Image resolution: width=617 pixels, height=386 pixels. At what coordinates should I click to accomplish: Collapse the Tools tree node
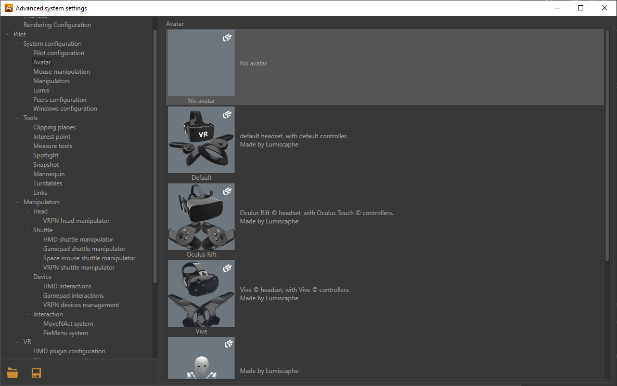[17, 118]
